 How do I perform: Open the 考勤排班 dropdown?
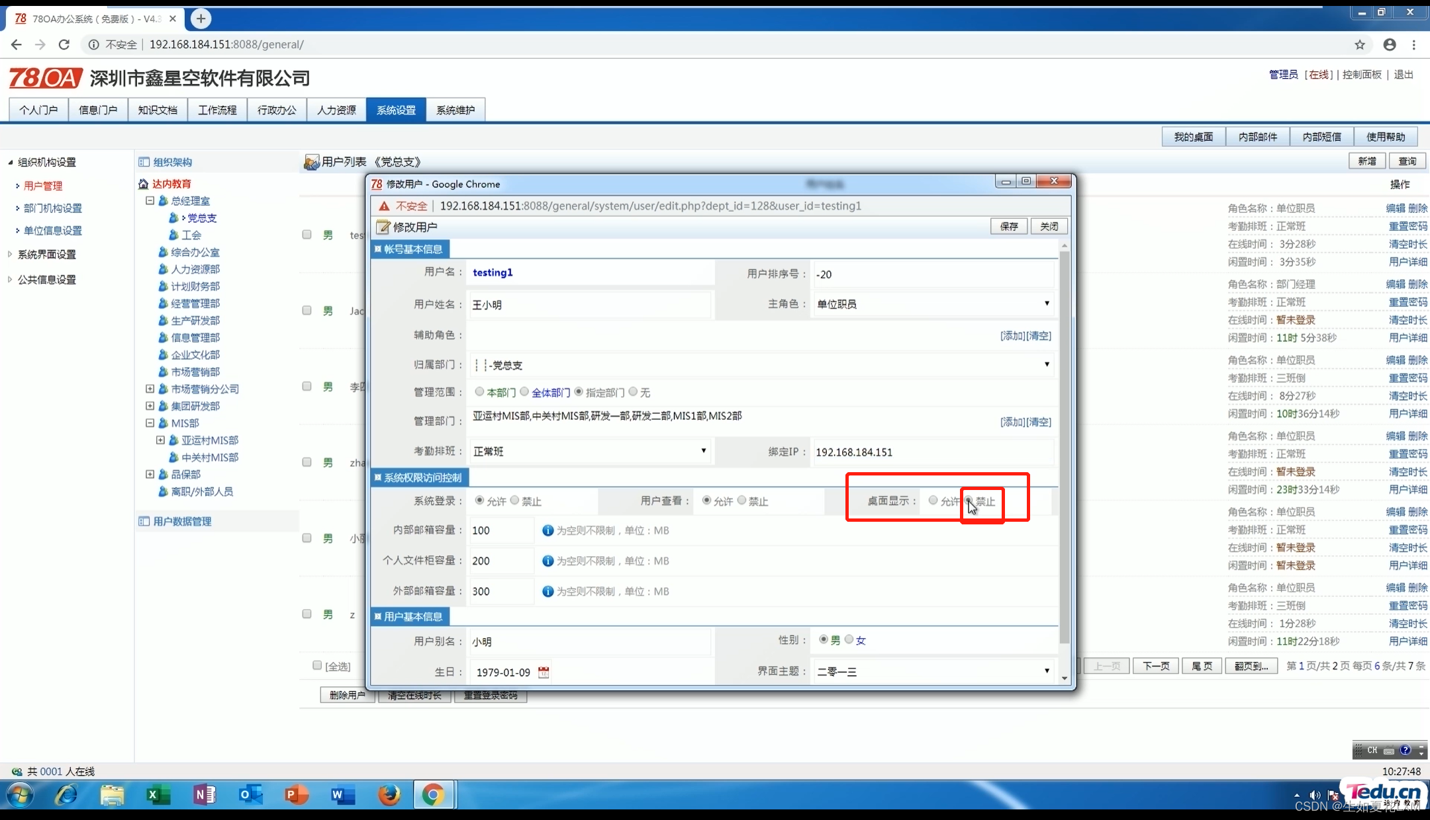coord(591,451)
